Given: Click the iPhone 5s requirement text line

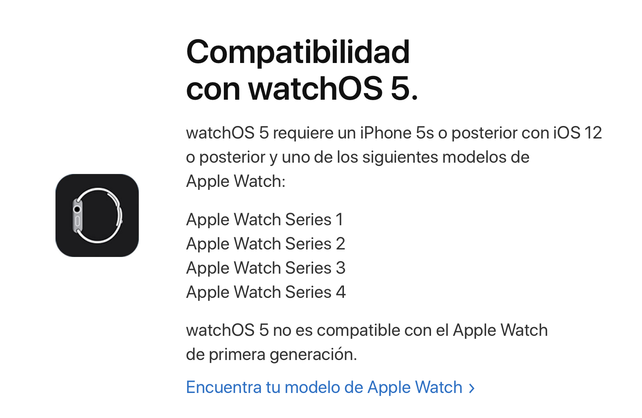Looking at the screenshot, I should coord(394,133).
